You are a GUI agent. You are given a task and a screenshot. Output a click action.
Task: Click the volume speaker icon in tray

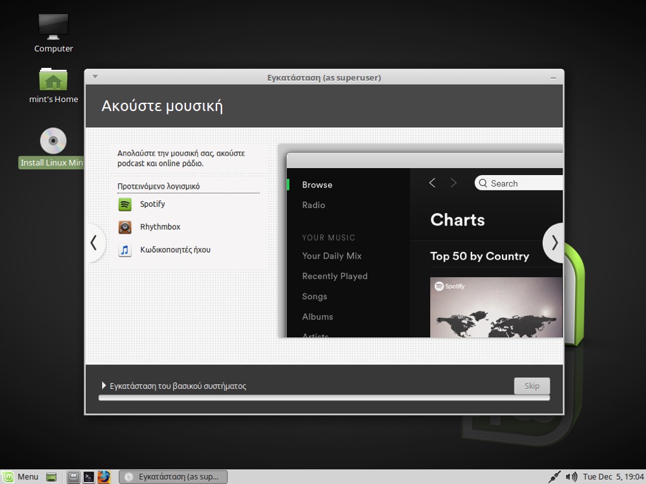571,477
